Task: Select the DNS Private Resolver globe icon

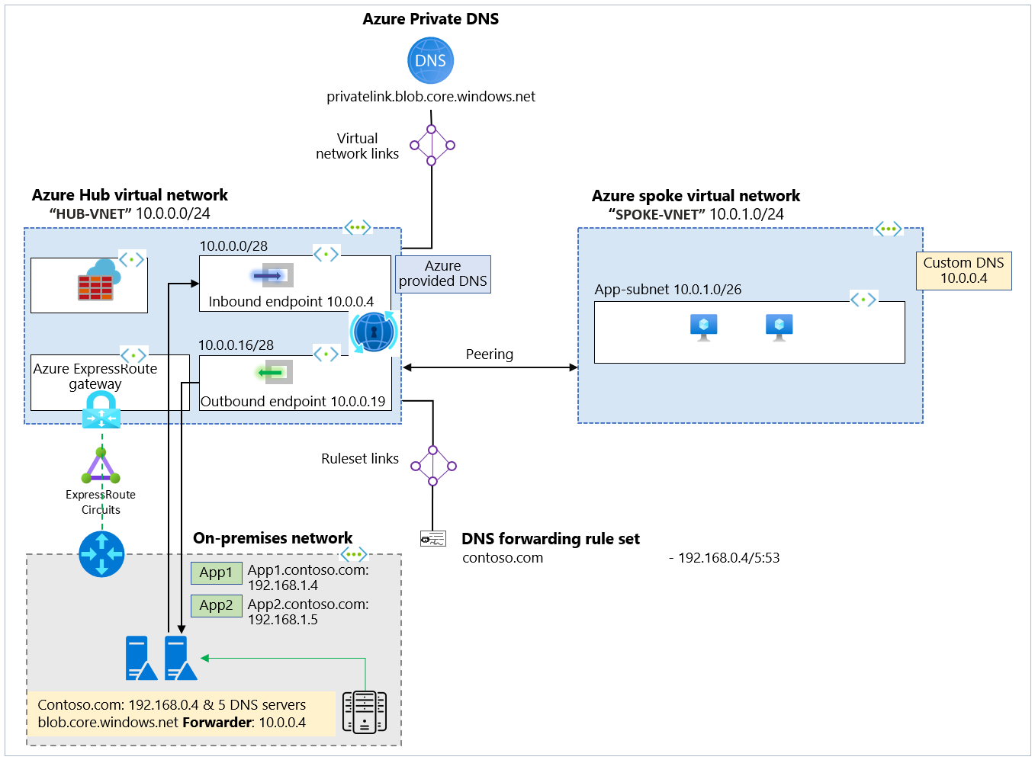Action: 373,332
